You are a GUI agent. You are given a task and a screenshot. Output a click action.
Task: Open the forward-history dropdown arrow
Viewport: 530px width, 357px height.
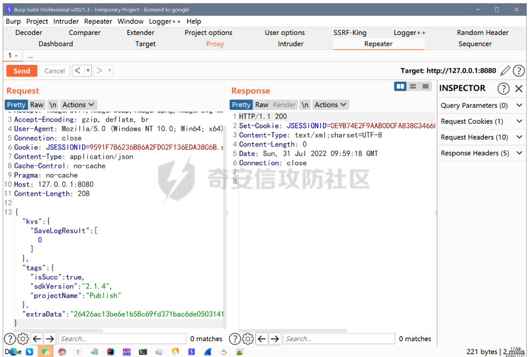point(109,71)
